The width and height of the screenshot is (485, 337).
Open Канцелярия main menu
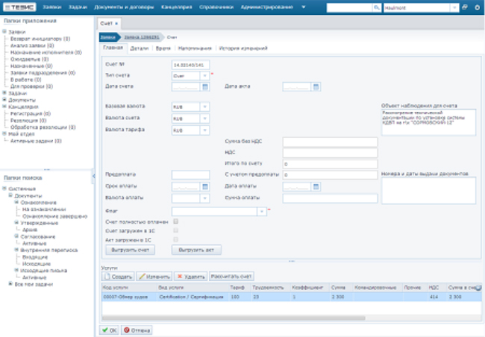coord(177,7)
